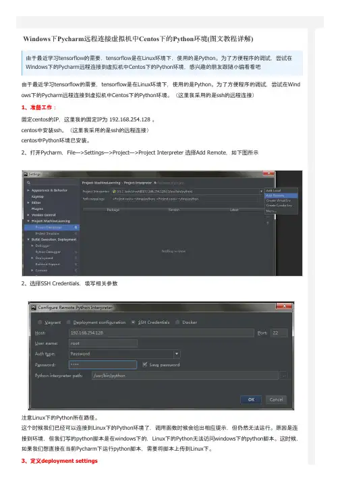Click Cancel in Configure Remote Python Interpreter
The height and width of the screenshot is (481, 340).
[276, 399]
